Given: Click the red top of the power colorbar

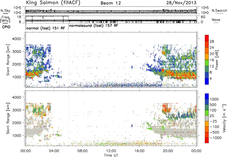Looking at the screenshot, I should 207,38.
